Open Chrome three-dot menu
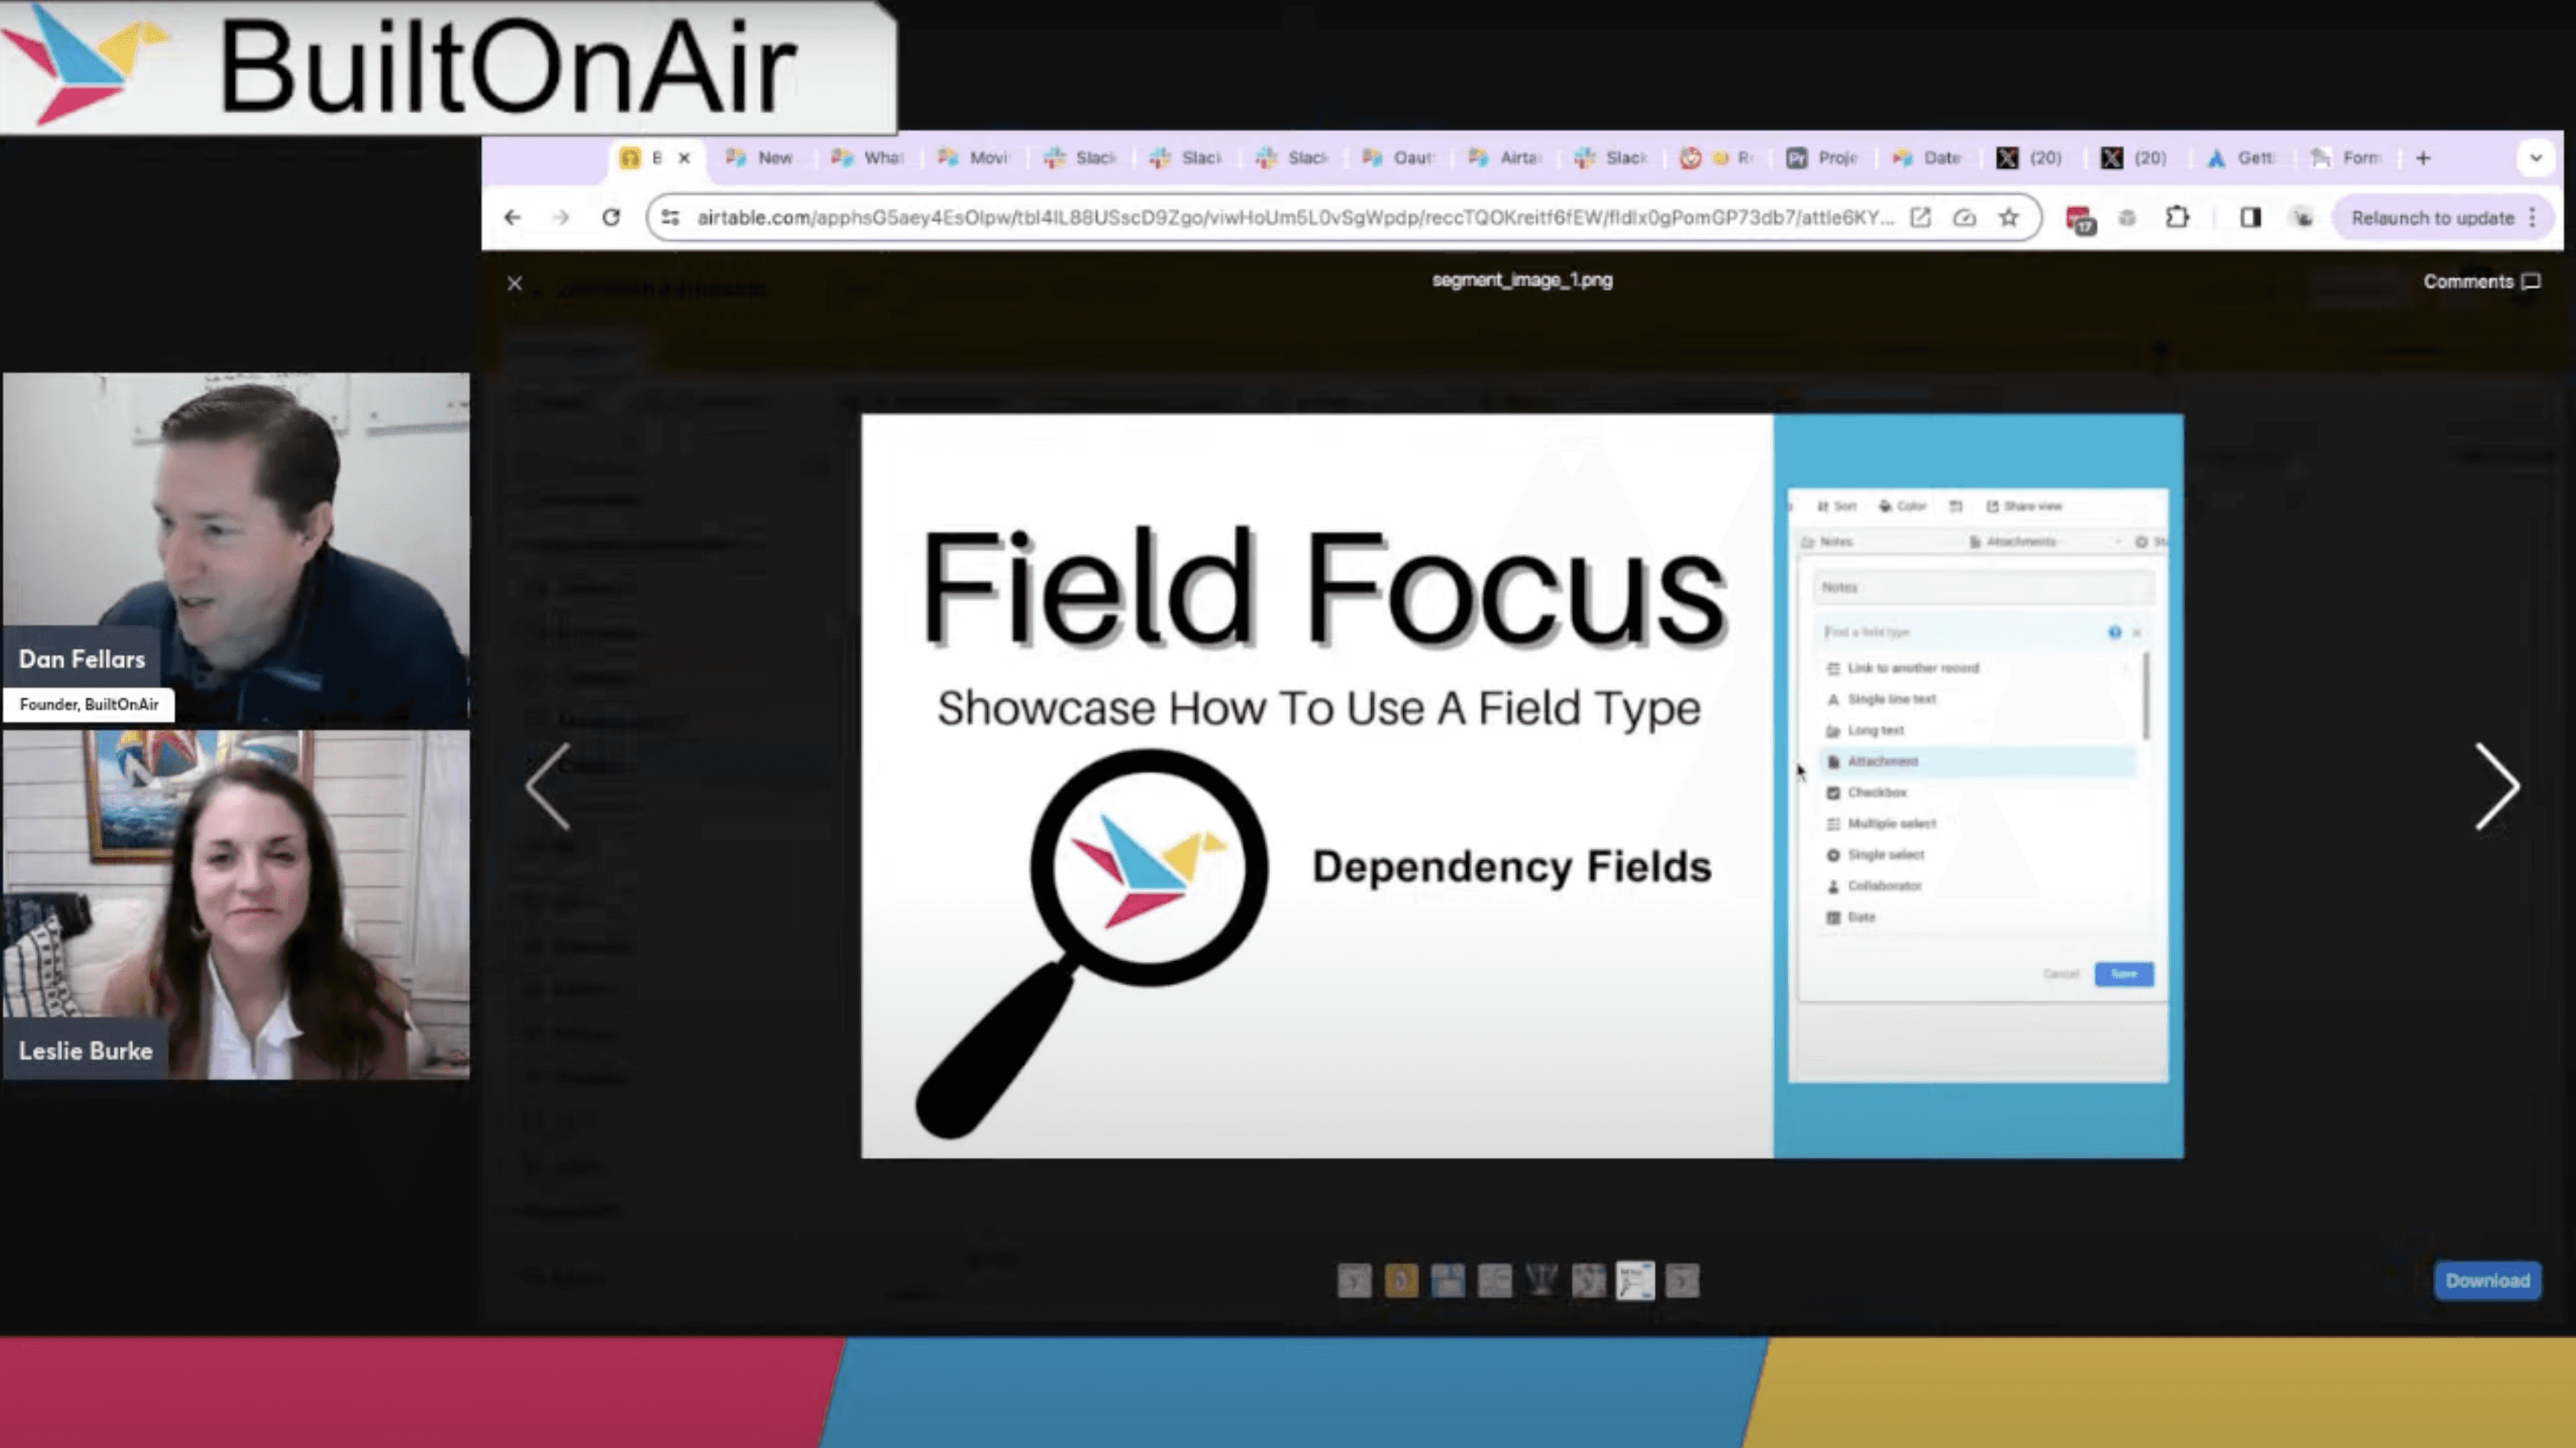 pyautogui.click(x=2532, y=218)
